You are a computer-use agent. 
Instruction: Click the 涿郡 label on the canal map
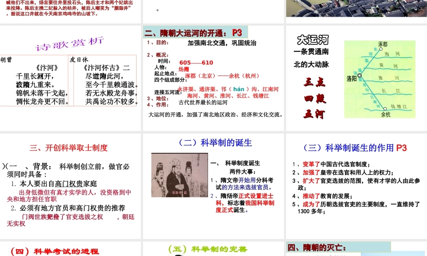point(383,44)
